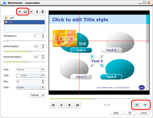Click the slide title in preview
Screen dimensions: 153x118
coord(80,20)
